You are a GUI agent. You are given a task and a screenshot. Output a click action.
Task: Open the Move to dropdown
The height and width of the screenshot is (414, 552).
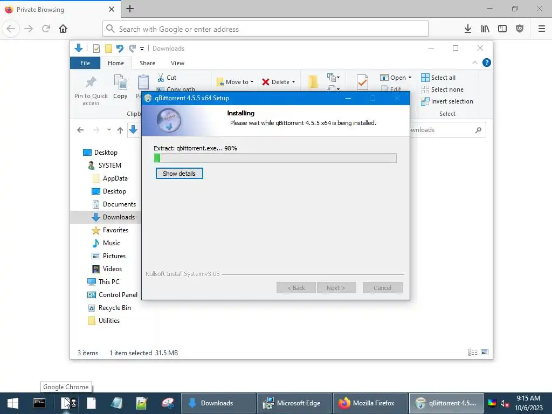[x=235, y=82]
